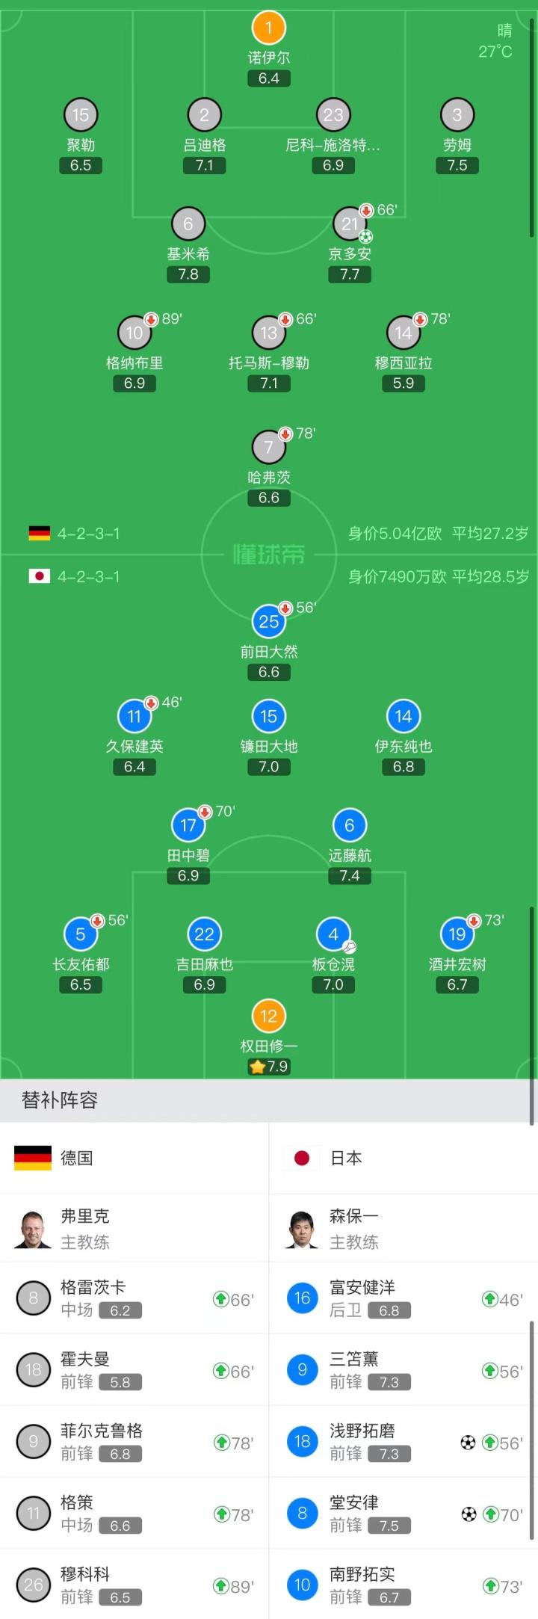The width and height of the screenshot is (538, 1619).
Task: Tap the number 21 Gündogan jersey icon
Action: 349,223
